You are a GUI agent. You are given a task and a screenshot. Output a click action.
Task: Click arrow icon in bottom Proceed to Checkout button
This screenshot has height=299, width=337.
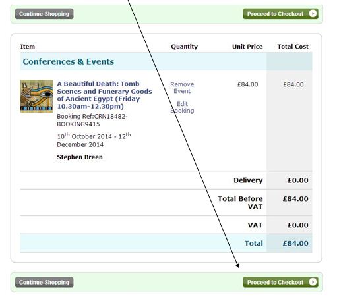point(313,282)
